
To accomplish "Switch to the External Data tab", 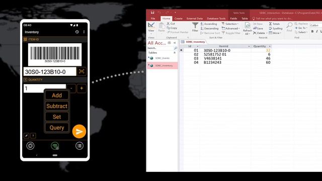I will (195, 19).
